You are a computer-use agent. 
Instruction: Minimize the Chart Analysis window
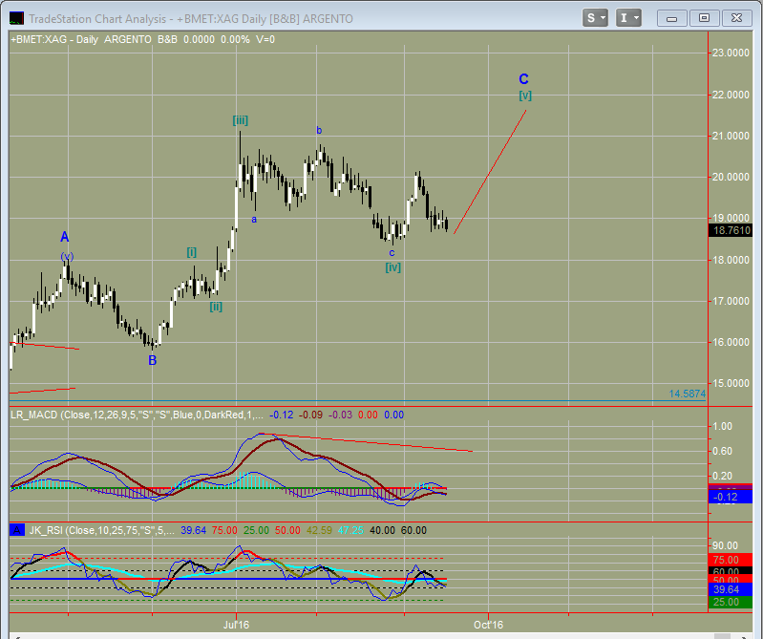[x=672, y=18]
